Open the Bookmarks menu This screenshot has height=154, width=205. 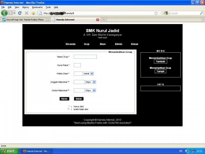tap(37, 7)
